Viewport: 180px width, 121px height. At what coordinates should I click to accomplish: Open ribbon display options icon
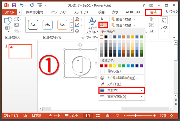151,5
